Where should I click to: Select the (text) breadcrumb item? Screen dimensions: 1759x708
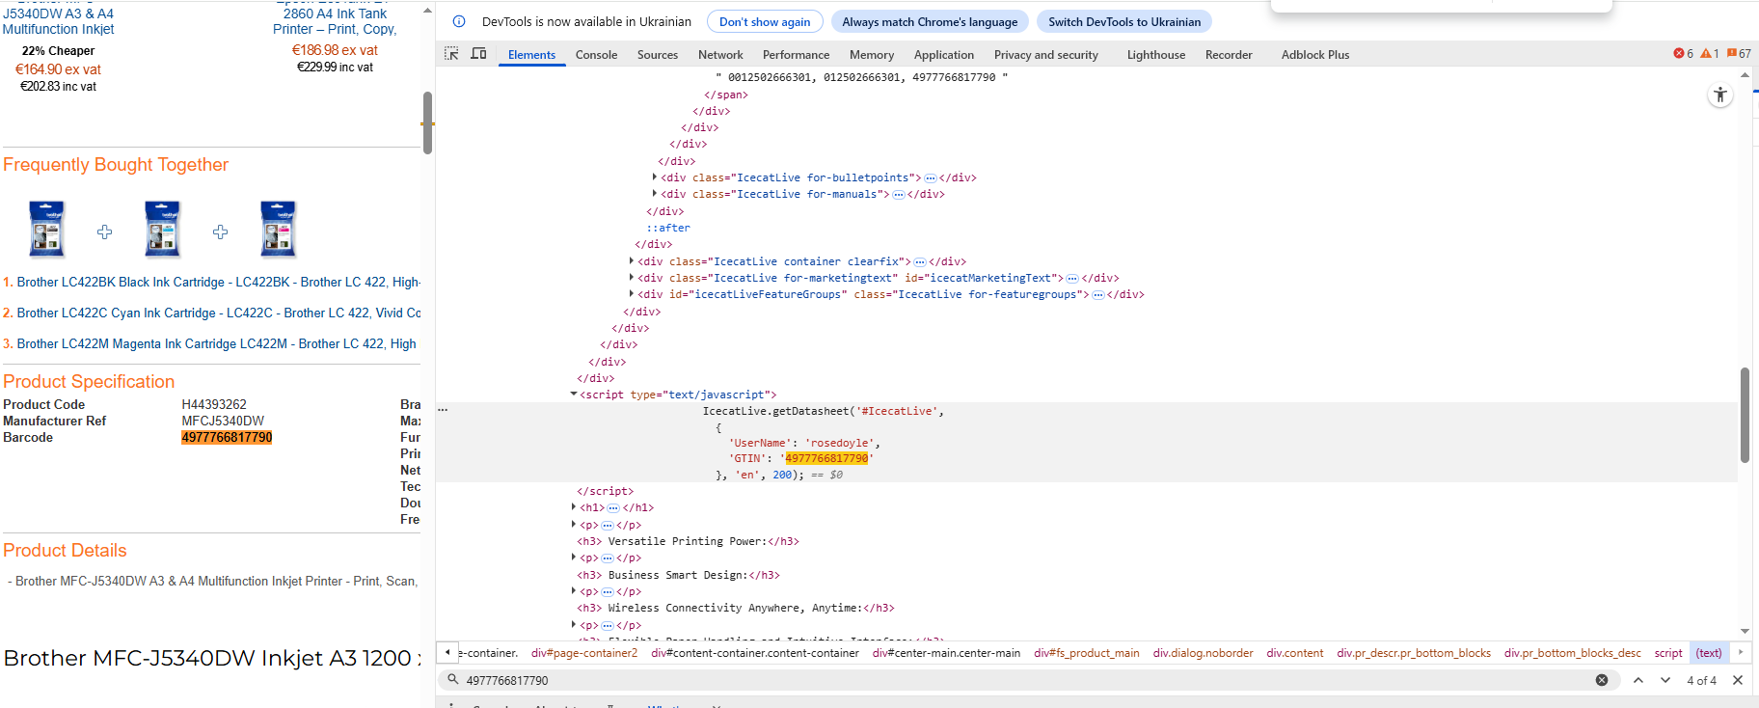coord(1709,653)
